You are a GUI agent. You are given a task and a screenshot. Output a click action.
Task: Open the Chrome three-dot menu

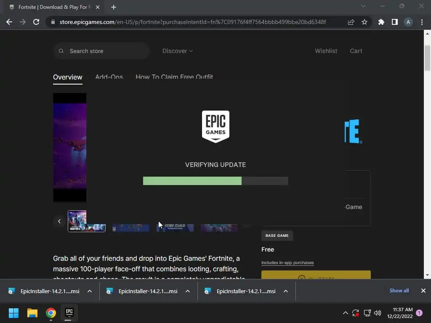coord(422,22)
